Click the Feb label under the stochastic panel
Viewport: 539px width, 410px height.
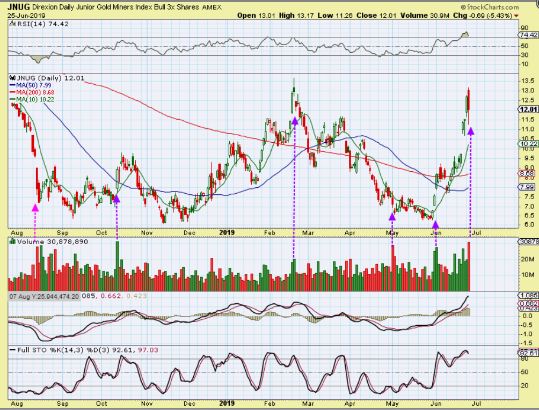point(269,403)
